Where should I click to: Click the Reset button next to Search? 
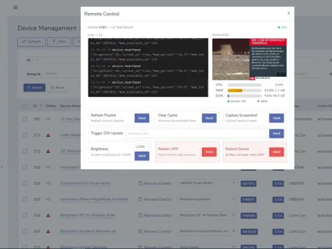tap(57, 88)
